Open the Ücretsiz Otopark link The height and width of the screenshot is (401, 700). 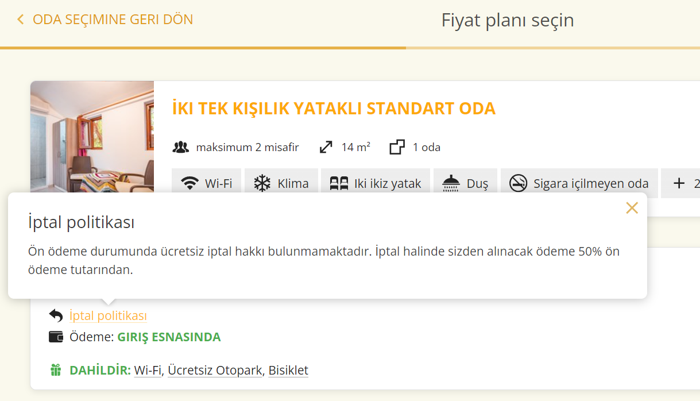(215, 371)
